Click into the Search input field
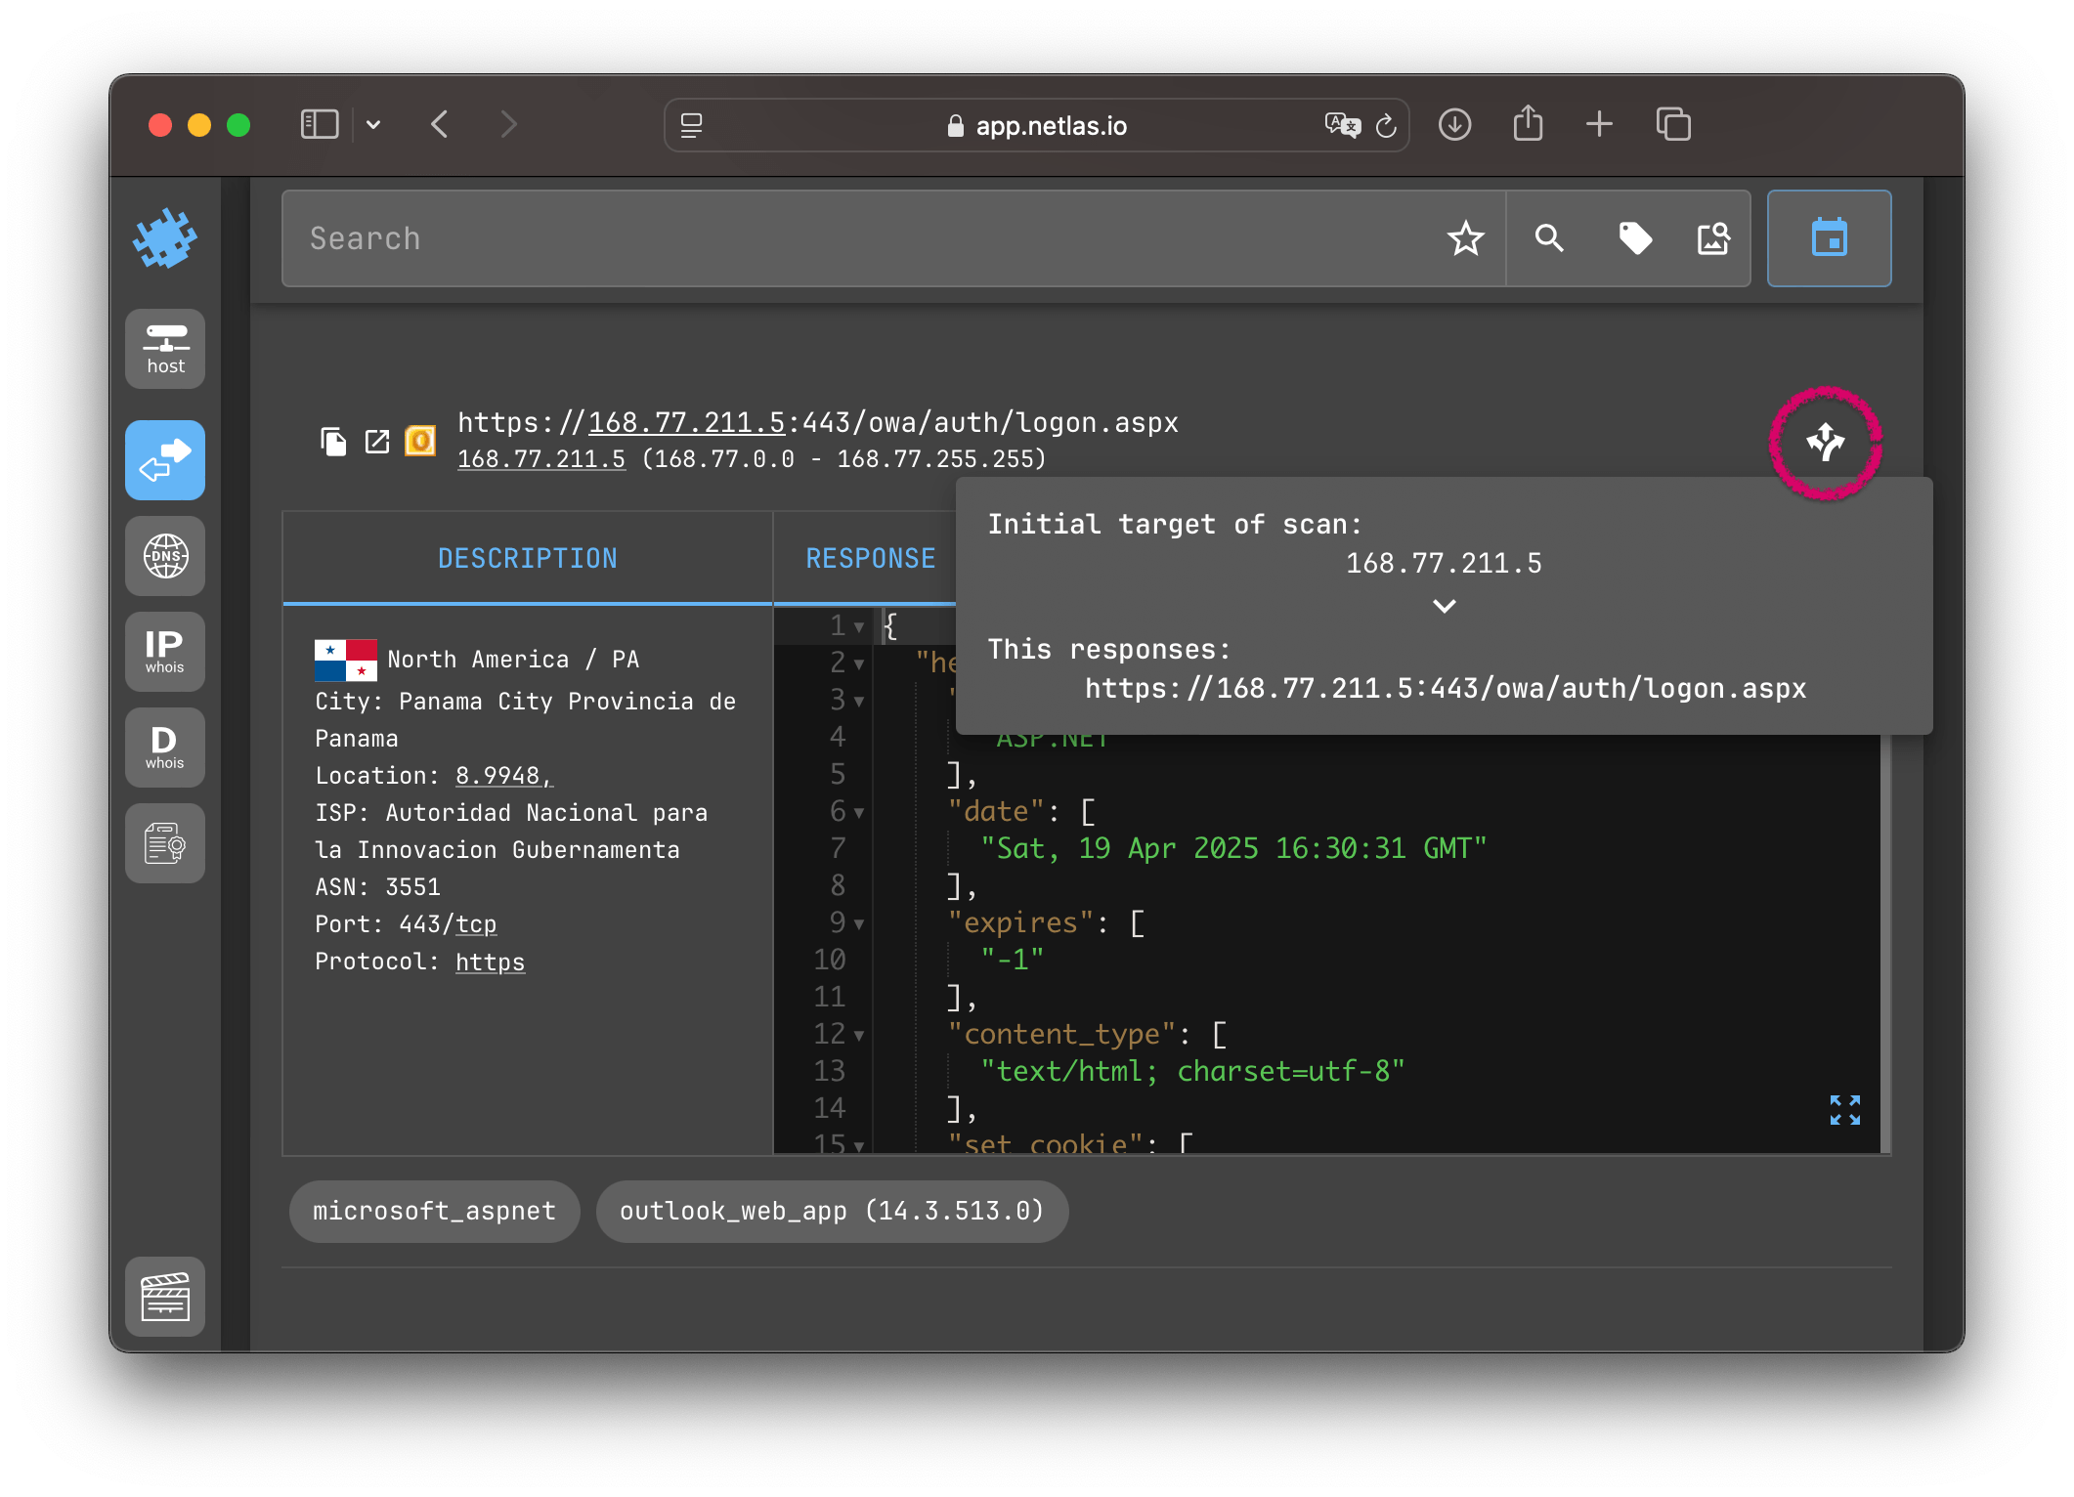This screenshot has width=2074, height=1497. pos(860,238)
